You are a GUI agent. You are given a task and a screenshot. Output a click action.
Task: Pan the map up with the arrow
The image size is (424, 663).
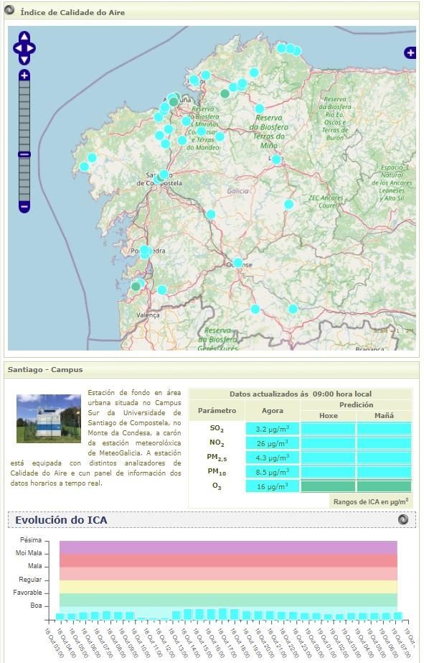pos(24,37)
